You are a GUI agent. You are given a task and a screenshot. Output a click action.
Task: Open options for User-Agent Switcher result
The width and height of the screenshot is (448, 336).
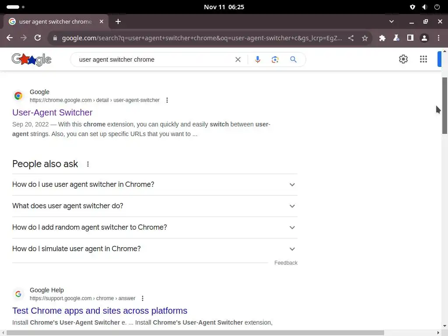click(x=167, y=100)
